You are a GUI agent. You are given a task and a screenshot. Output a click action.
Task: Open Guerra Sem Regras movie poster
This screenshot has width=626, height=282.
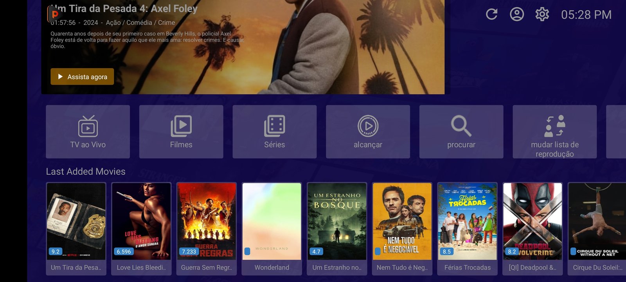(207, 221)
